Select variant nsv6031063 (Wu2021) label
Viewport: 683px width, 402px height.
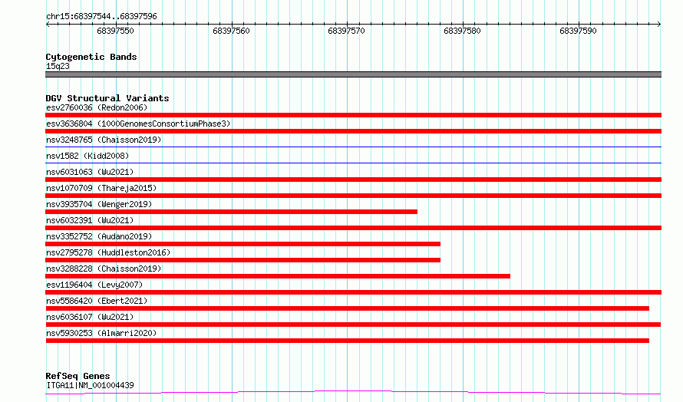click(90, 172)
